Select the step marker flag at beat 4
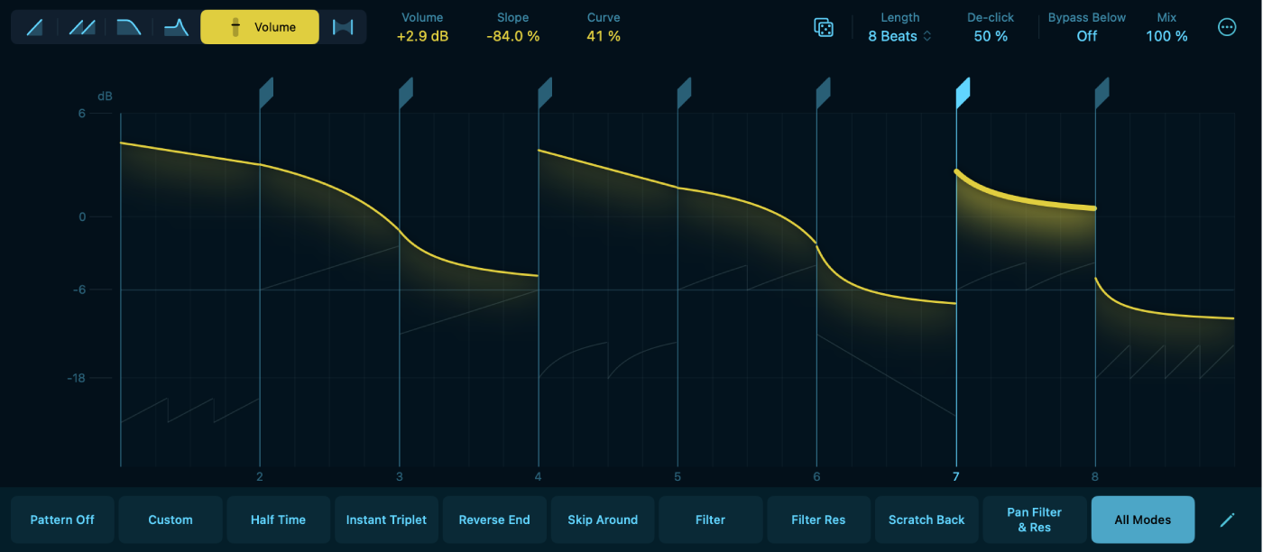 [545, 93]
